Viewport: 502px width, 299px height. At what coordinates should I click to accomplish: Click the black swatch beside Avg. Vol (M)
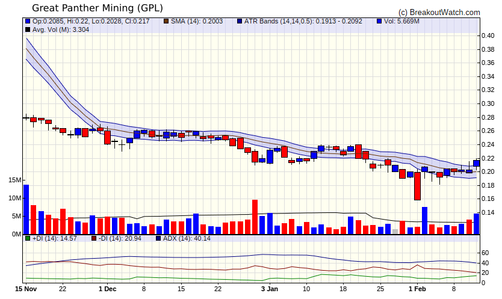(28, 29)
